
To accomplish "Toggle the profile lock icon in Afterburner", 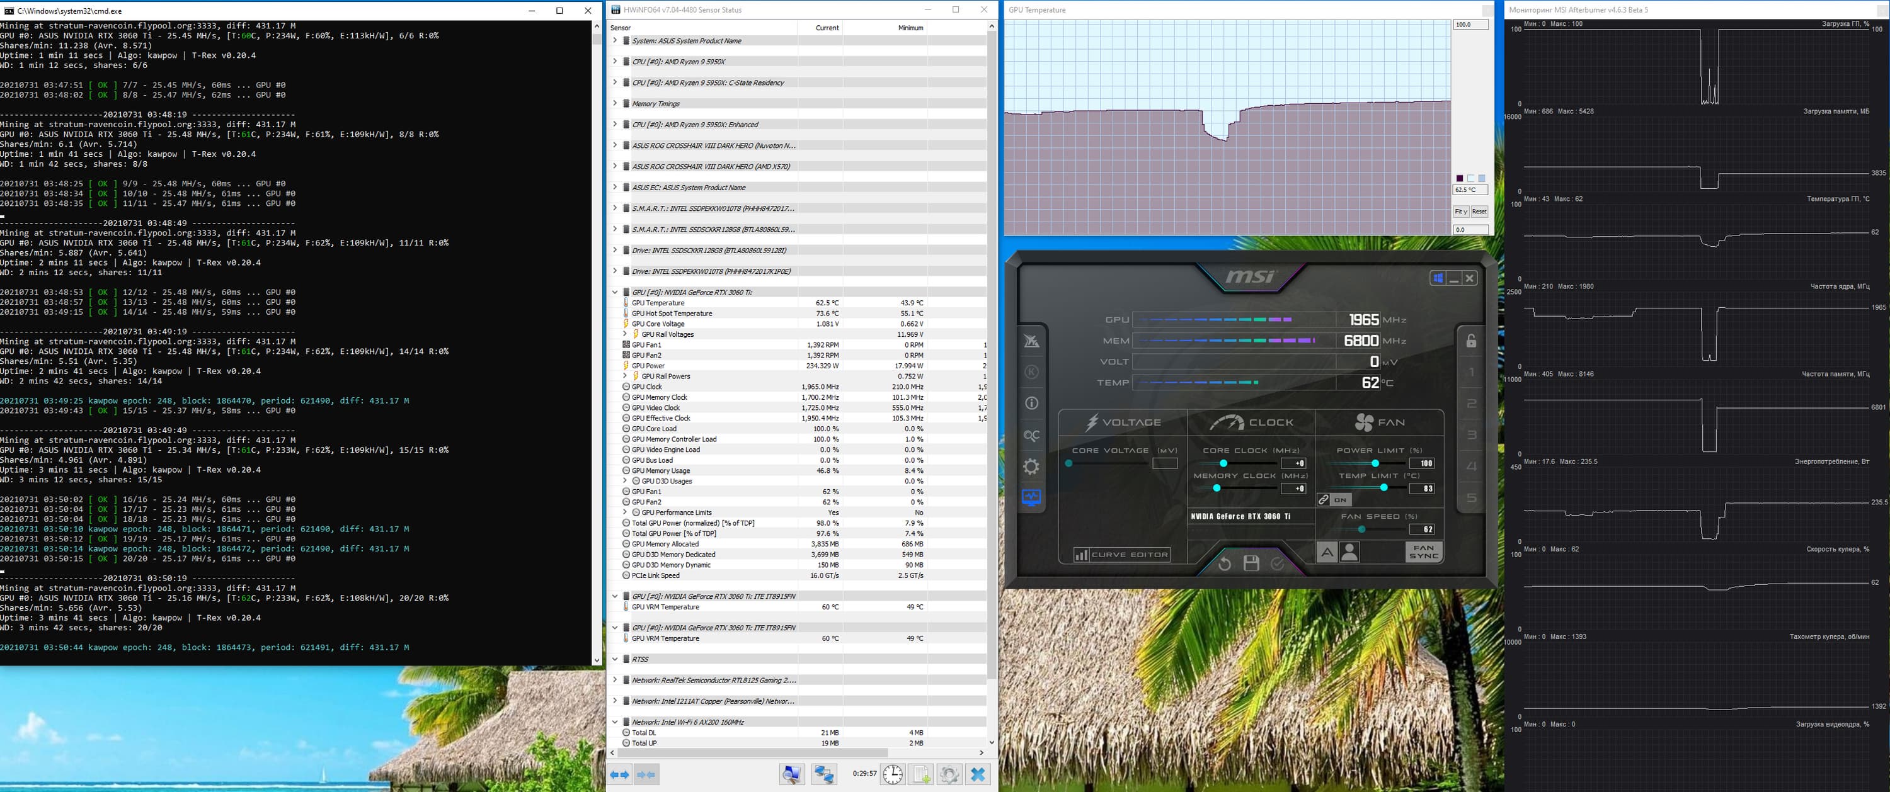I will point(1470,341).
